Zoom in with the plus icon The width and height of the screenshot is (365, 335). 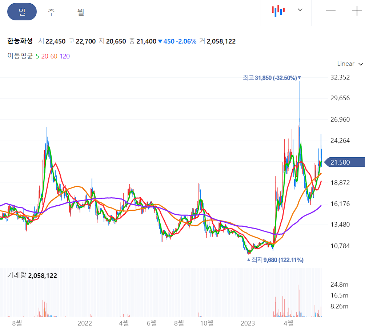(357, 11)
